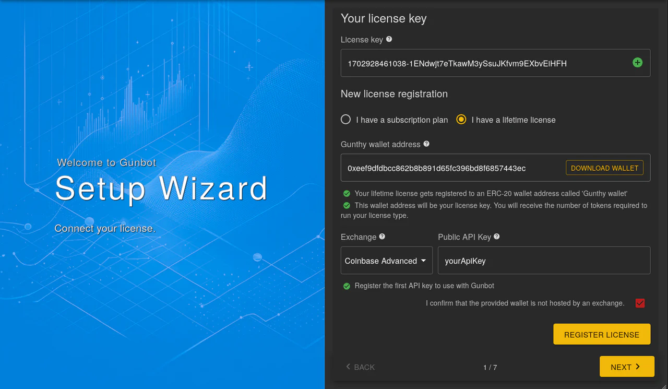Click the chevron arrow on the NEXT button
Viewport: 668px width, 389px height.
click(x=638, y=367)
